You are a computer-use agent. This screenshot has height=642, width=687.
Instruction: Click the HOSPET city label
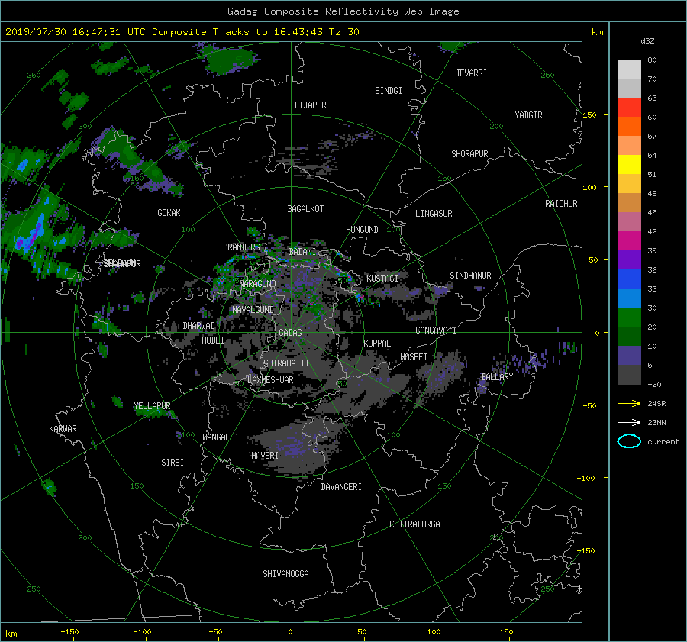coord(414,357)
